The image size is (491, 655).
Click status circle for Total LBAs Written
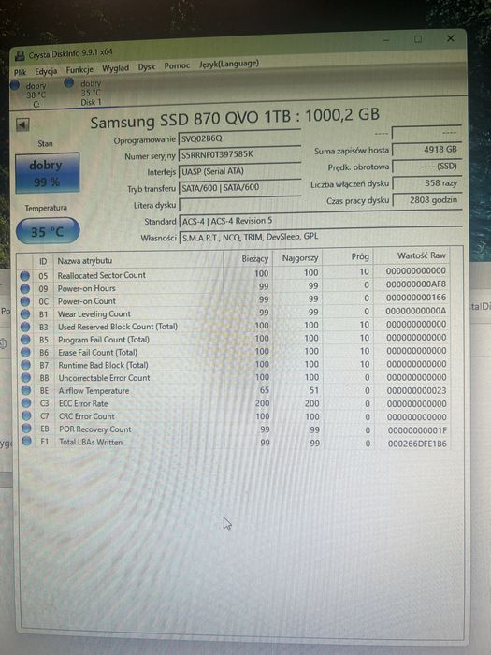point(27,441)
